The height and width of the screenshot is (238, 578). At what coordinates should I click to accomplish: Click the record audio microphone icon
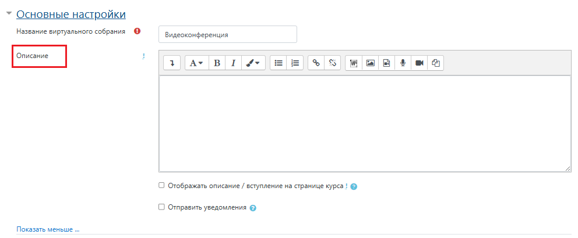(403, 63)
